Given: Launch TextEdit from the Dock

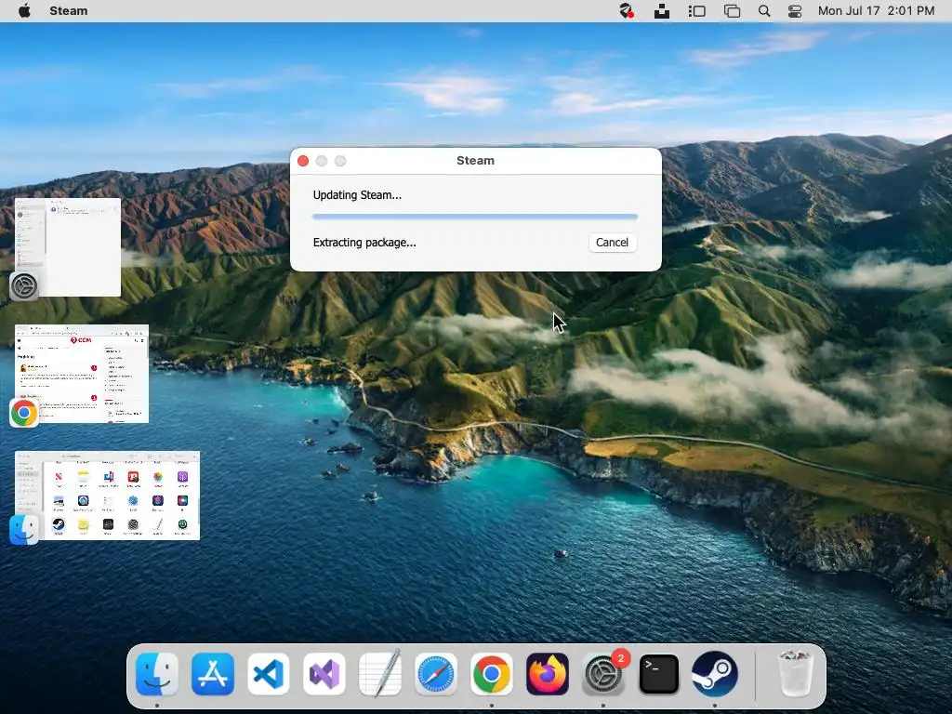Looking at the screenshot, I should (380, 674).
